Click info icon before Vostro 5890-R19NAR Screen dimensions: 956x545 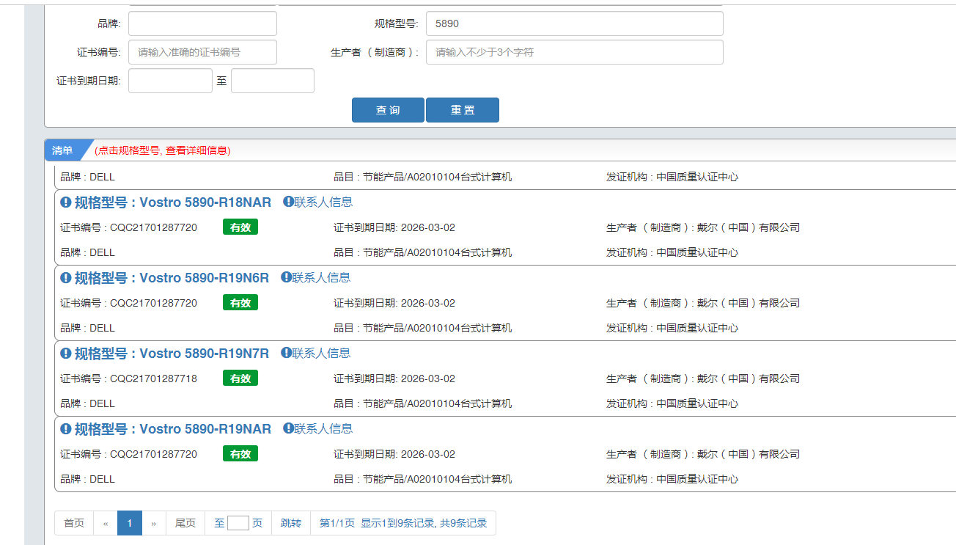(x=65, y=429)
